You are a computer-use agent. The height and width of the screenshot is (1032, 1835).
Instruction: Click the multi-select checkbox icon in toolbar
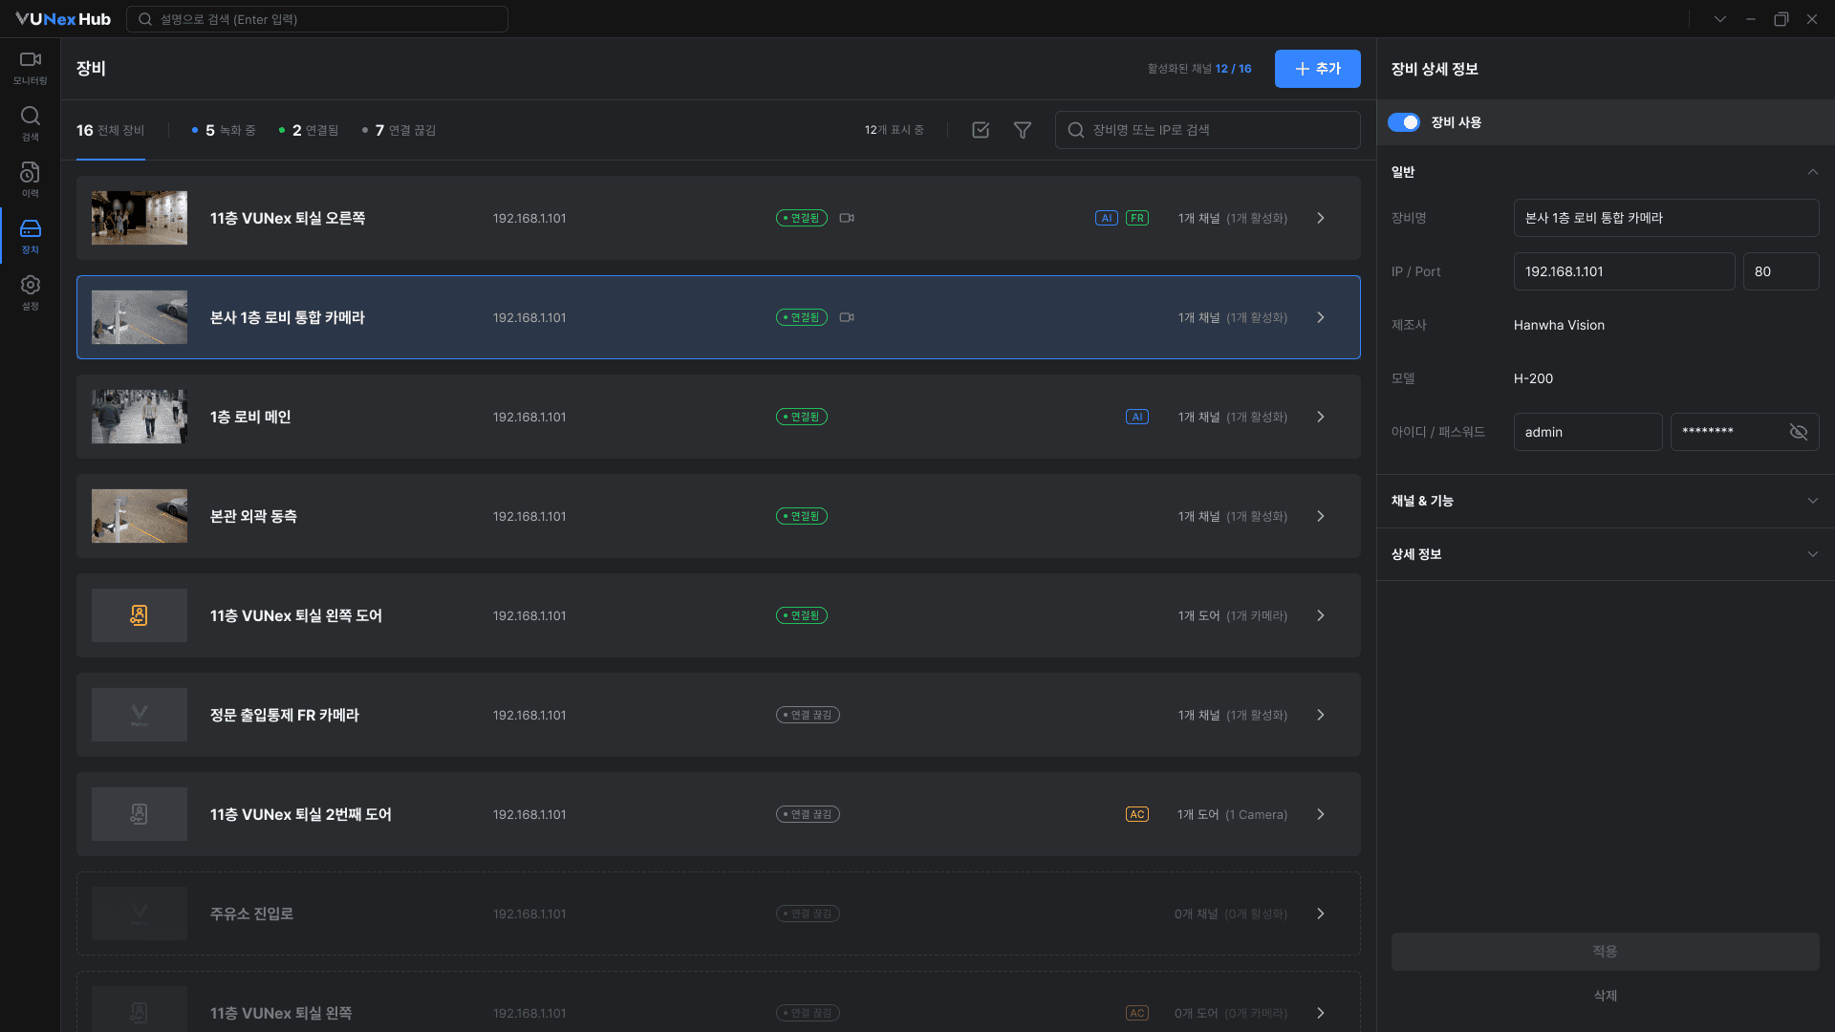point(981,130)
